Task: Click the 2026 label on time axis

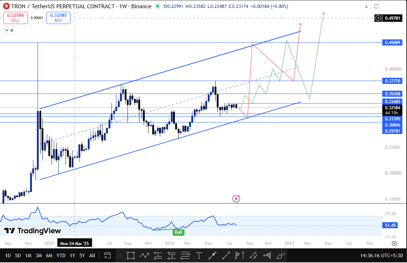Action: click(169, 243)
